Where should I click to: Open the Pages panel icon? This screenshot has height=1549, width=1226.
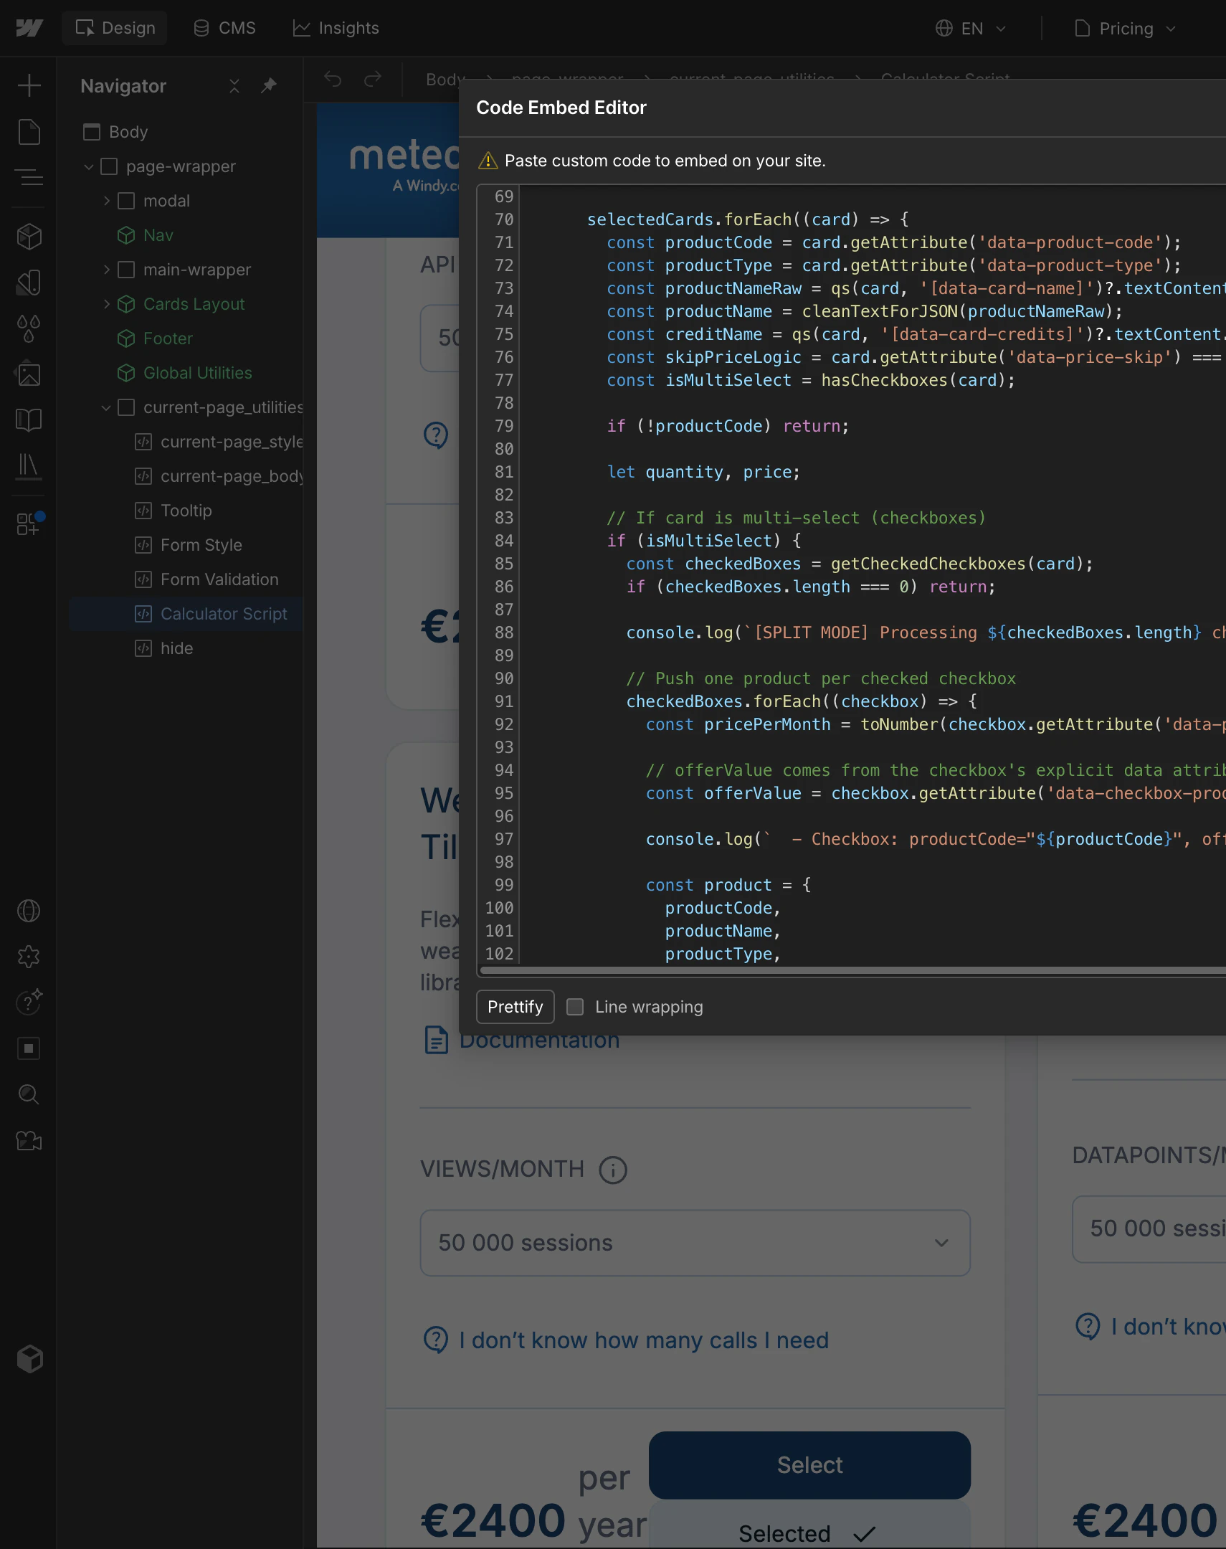point(29,132)
